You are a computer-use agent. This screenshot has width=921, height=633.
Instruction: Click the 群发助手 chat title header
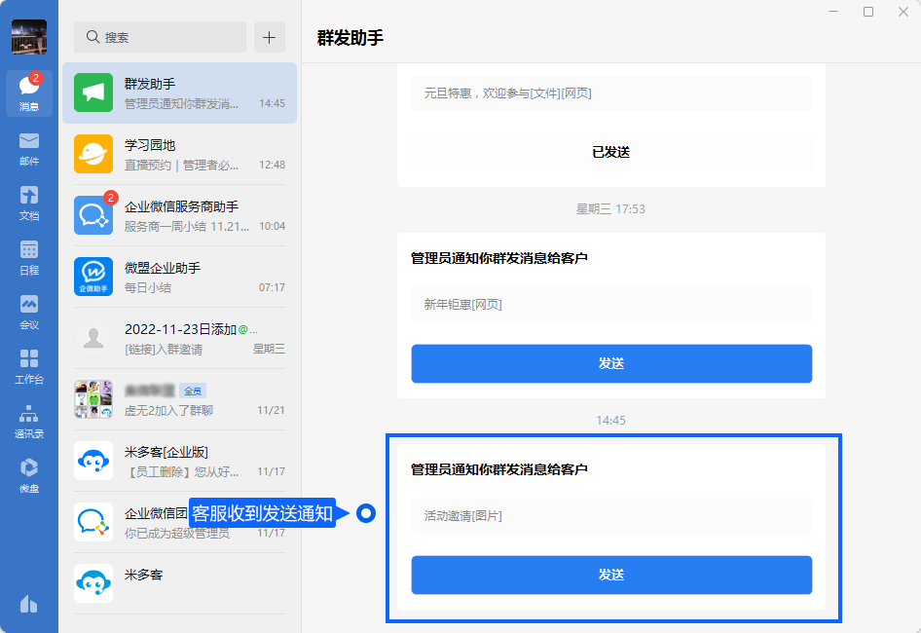pos(350,38)
